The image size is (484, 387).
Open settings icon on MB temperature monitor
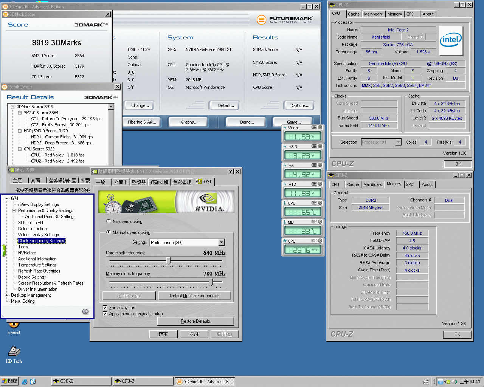click(x=314, y=222)
